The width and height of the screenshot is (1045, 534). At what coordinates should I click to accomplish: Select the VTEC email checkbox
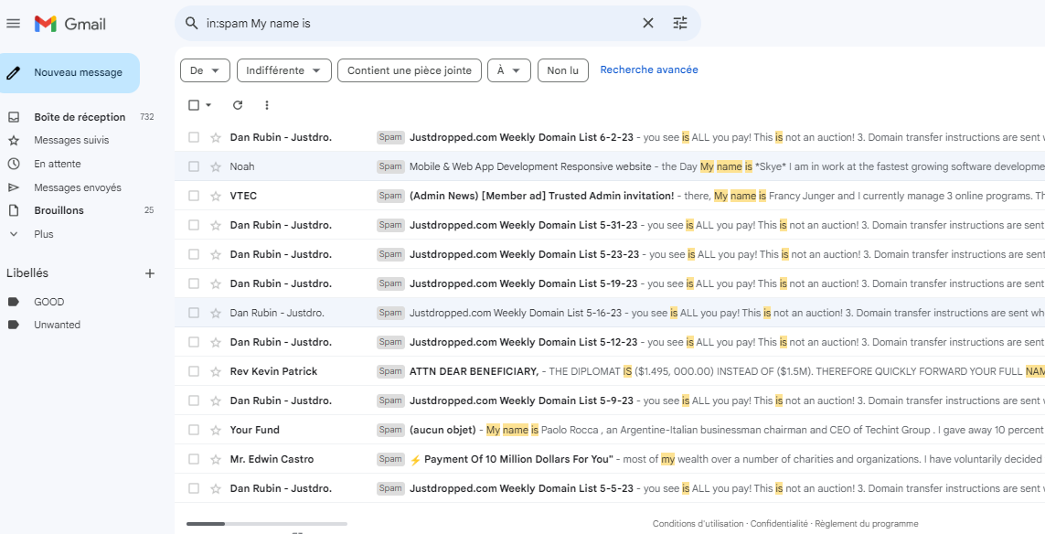[x=194, y=196]
